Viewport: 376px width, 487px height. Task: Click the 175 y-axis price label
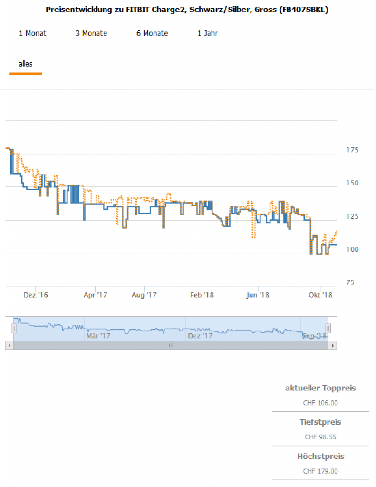[x=352, y=150]
